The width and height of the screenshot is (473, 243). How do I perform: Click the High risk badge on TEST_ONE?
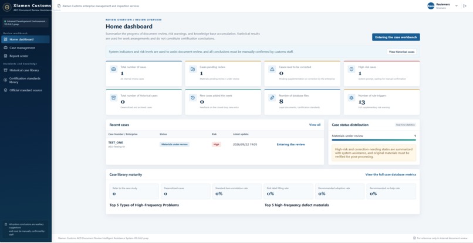click(217, 145)
